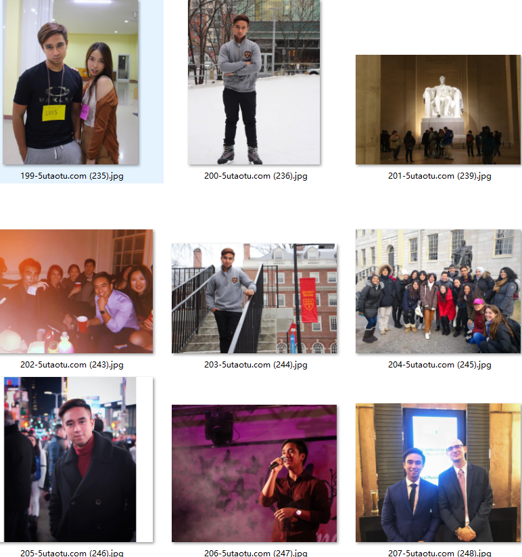Click the yellow LUIS name tag photo

coord(70,82)
